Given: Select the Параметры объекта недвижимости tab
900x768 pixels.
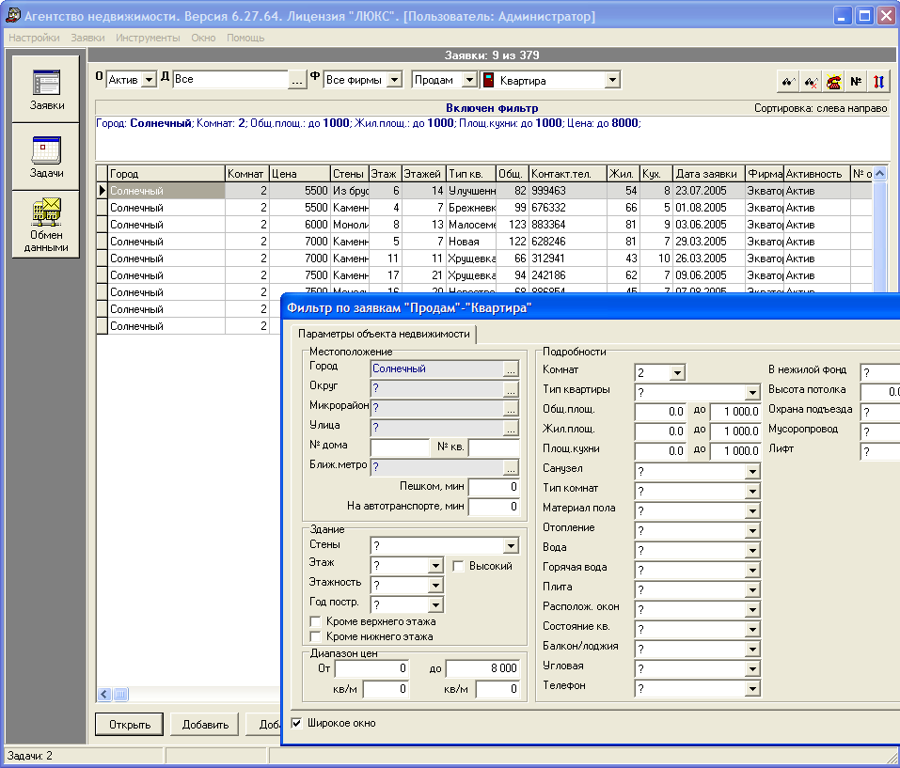Looking at the screenshot, I should [x=384, y=334].
